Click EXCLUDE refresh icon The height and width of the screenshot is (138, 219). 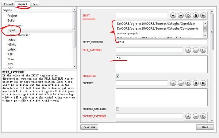188,83
